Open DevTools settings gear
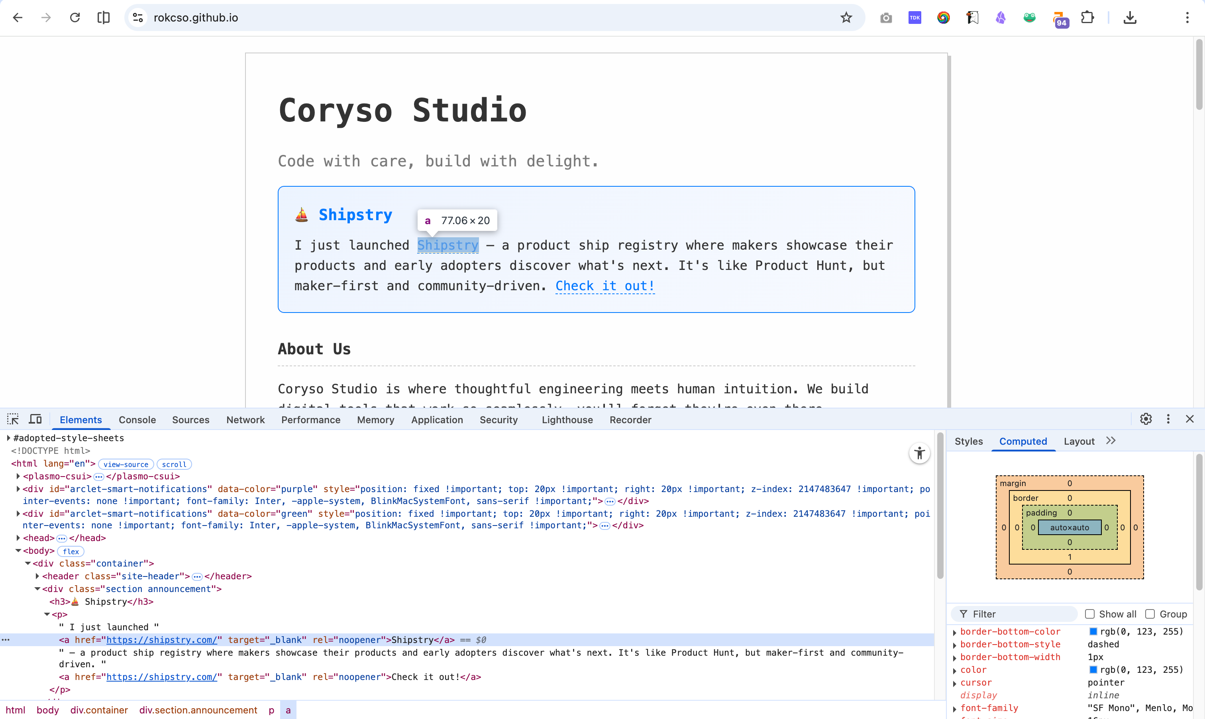 tap(1145, 419)
